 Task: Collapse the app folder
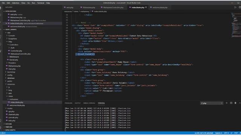pos(9,32)
